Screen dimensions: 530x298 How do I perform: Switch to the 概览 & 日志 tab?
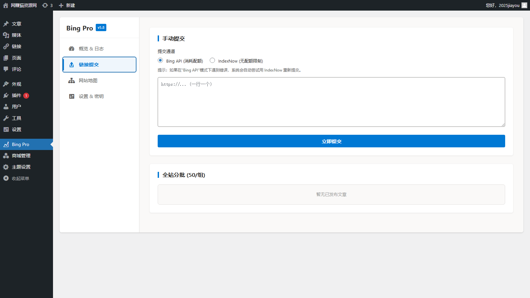click(x=91, y=49)
